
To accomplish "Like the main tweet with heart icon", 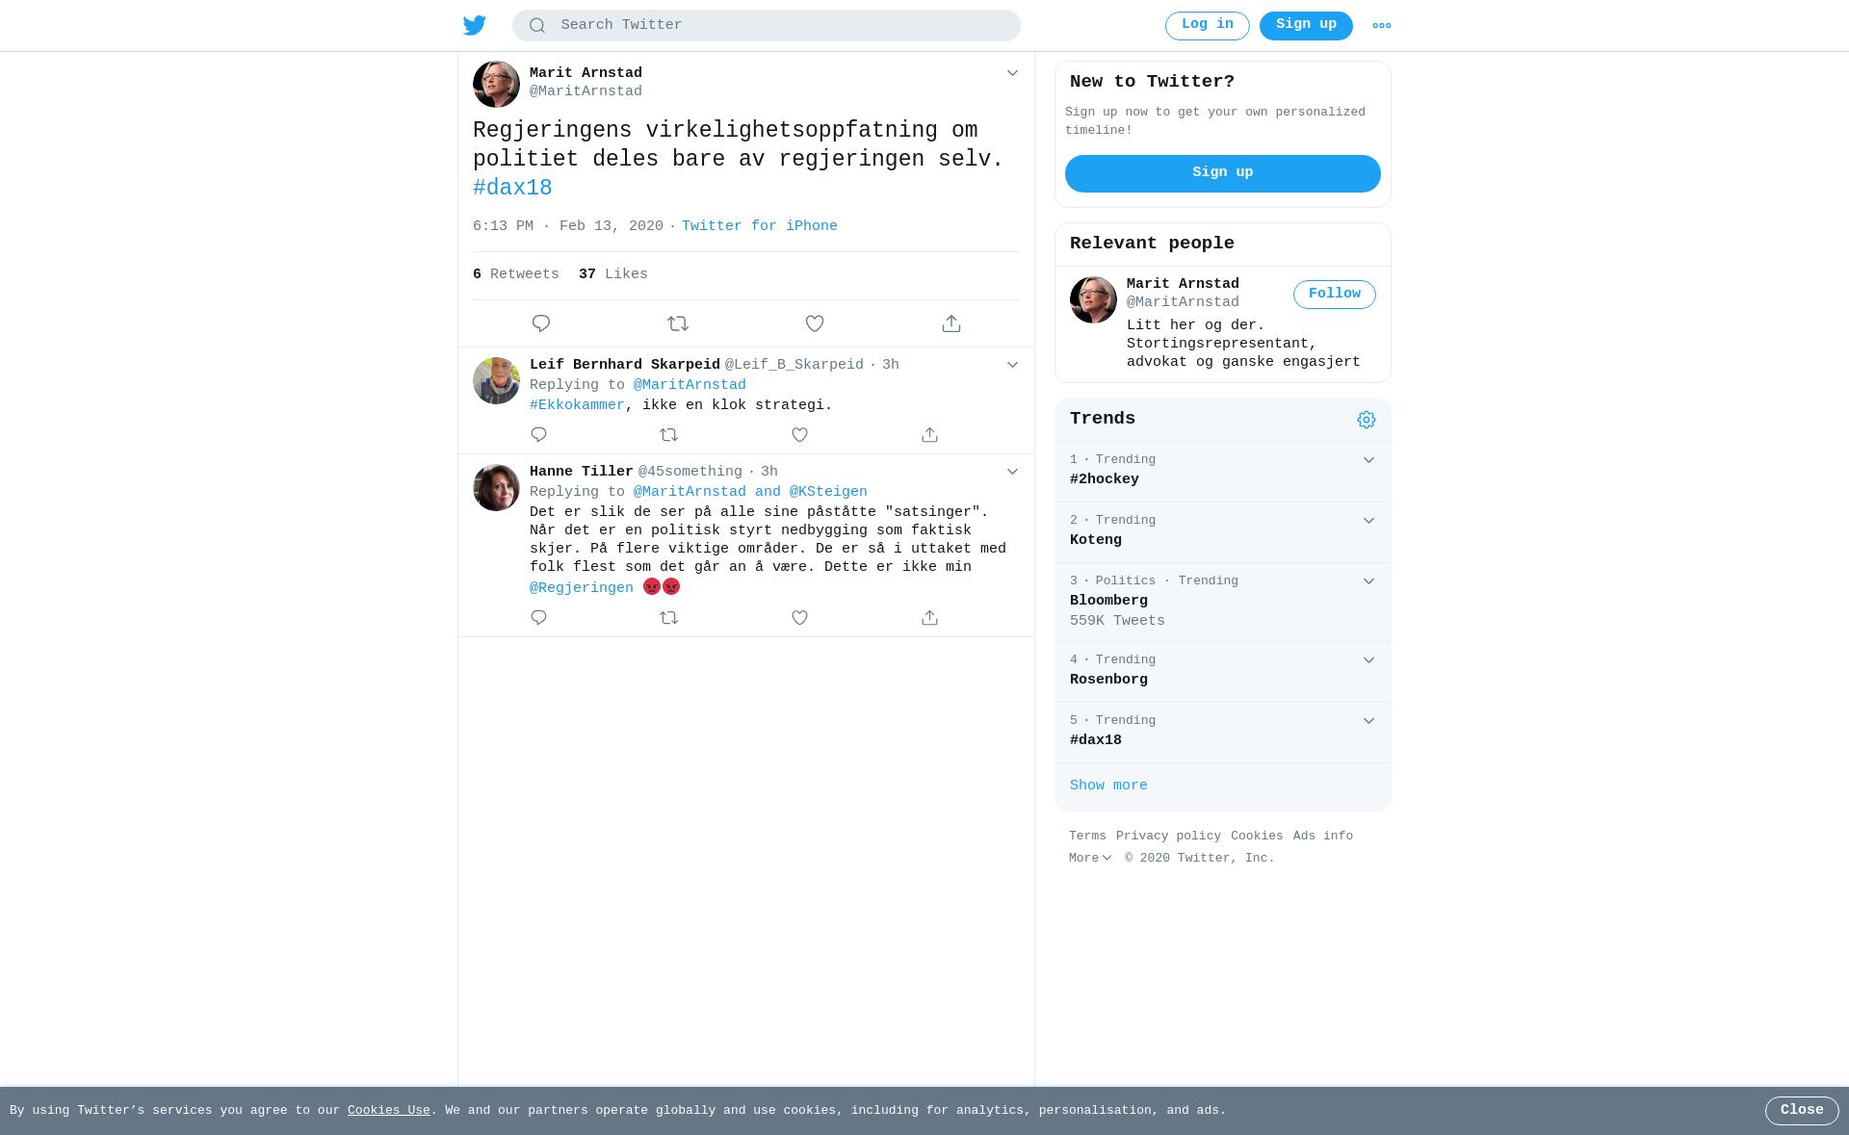I will click(x=815, y=323).
